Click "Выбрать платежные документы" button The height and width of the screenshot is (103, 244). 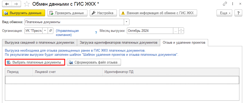[x=34, y=62]
